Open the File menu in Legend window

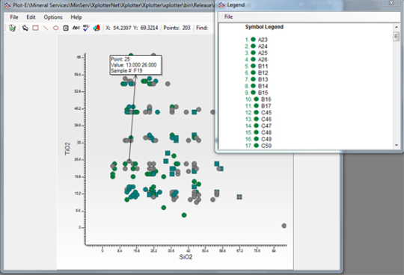228,16
